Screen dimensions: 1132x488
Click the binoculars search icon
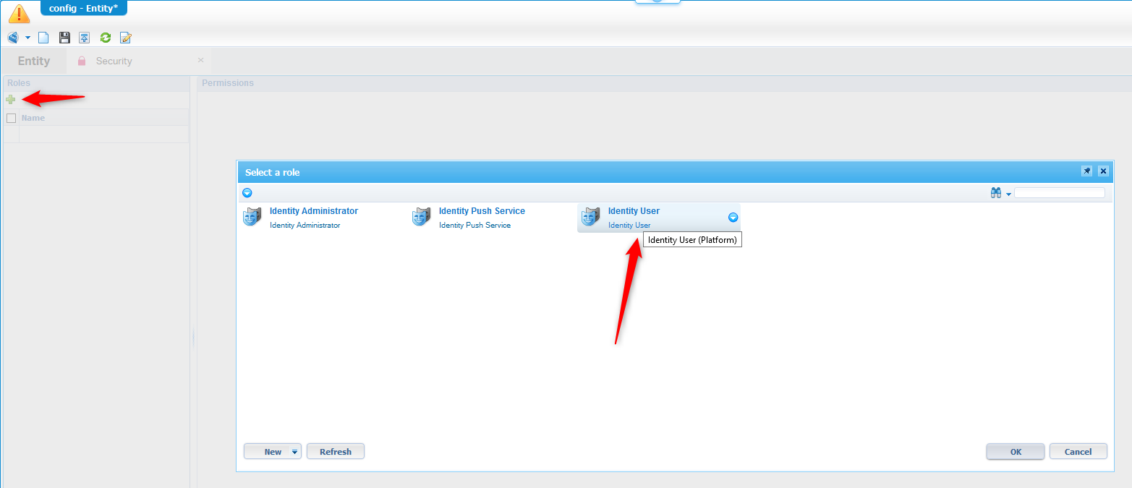995,193
